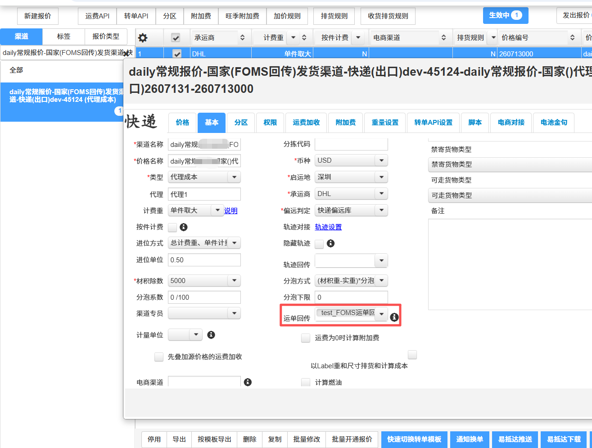Viewport: 592px width, 448px height.
Task: Click inside the 备注 text area
Action: 510,265
